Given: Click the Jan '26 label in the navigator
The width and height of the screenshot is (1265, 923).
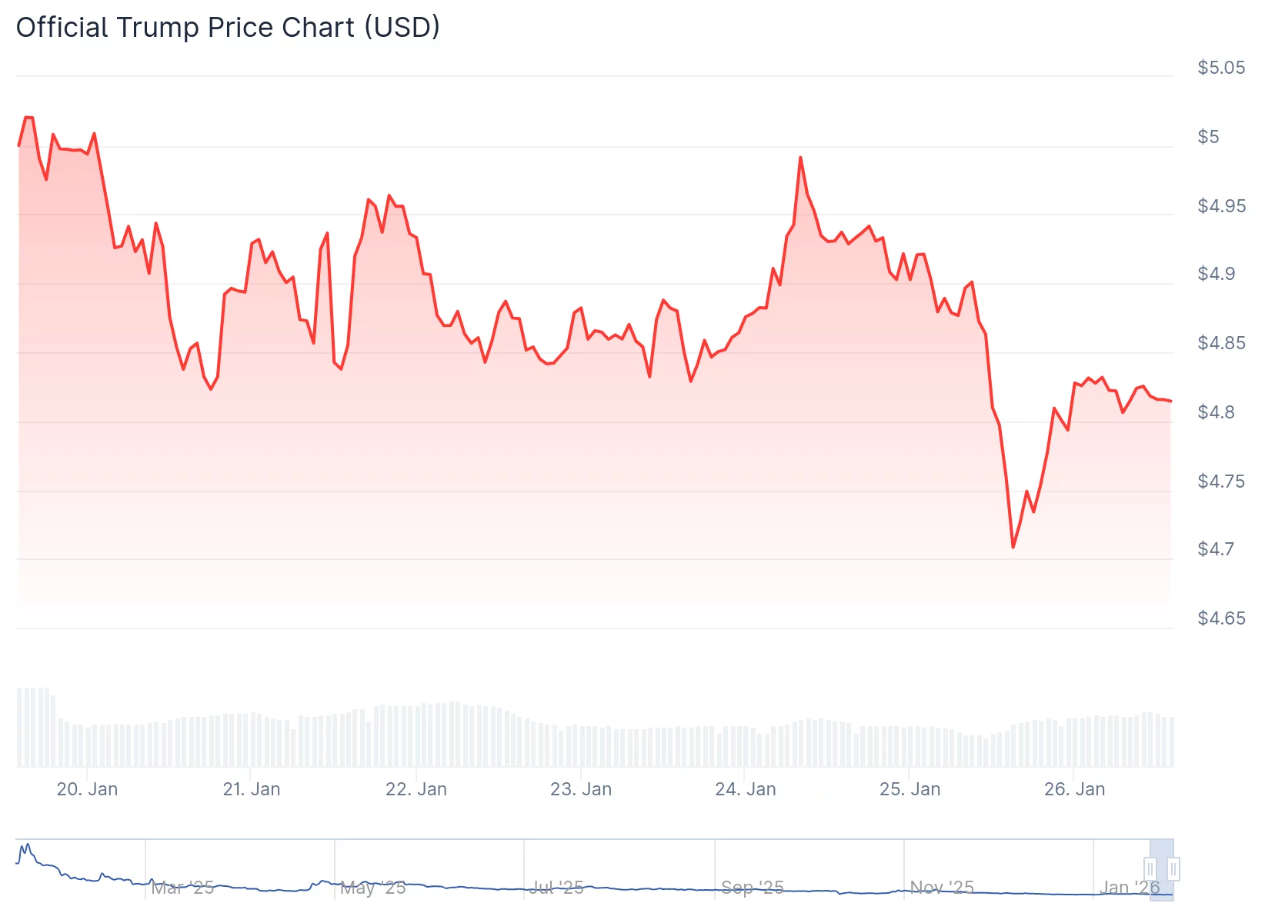Looking at the screenshot, I should tap(1129, 887).
